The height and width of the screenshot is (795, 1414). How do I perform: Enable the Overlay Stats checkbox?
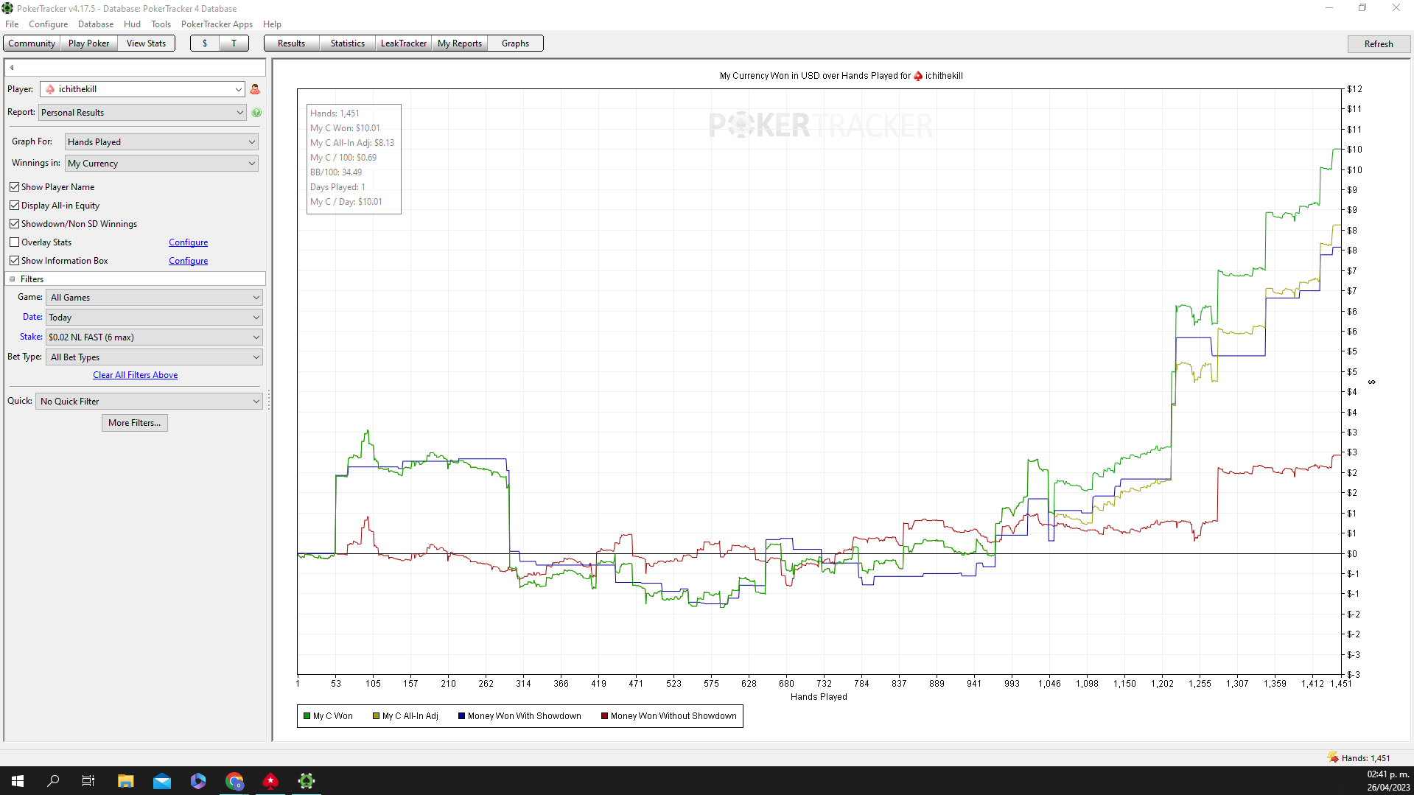click(x=14, y=242)
